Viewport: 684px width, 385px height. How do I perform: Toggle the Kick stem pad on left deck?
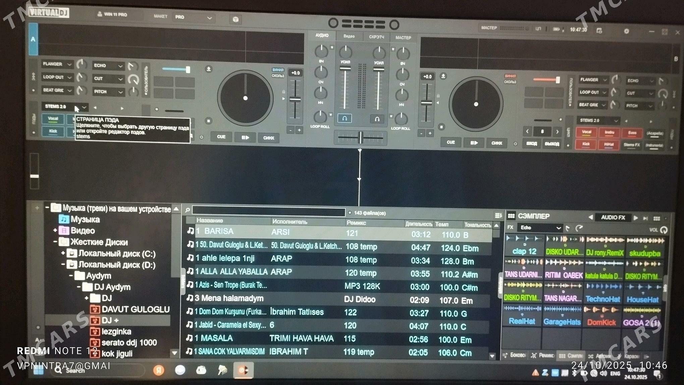(x=53, y=131)
